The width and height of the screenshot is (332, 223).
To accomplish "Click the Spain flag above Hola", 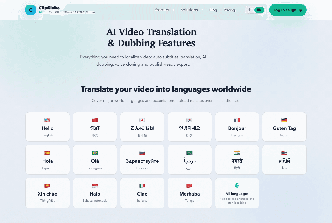I will pyautogui.click(x=47, y=153).
